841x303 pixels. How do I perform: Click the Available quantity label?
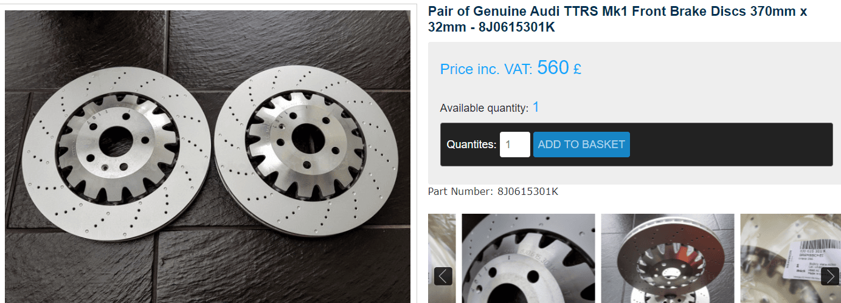coord(485,108)
